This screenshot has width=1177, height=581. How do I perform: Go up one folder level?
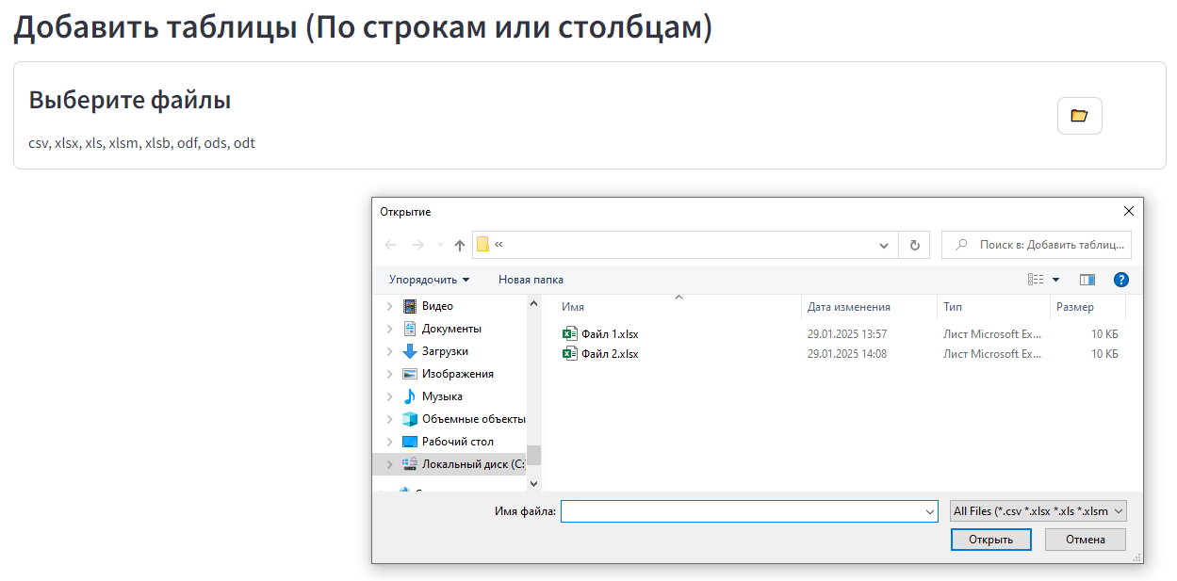pyautogui.click(x=460, y=245)
